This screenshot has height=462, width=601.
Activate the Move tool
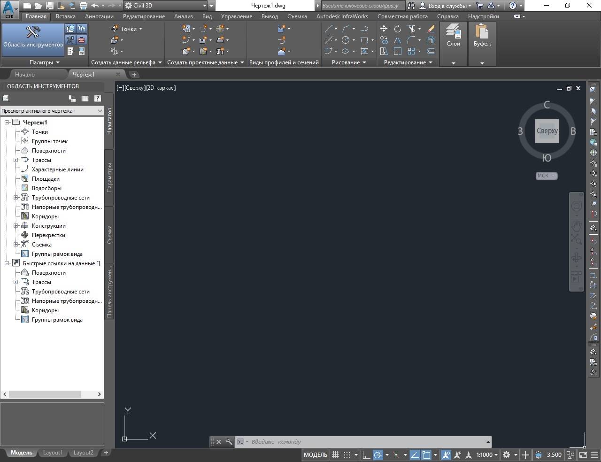pos(384,29)
